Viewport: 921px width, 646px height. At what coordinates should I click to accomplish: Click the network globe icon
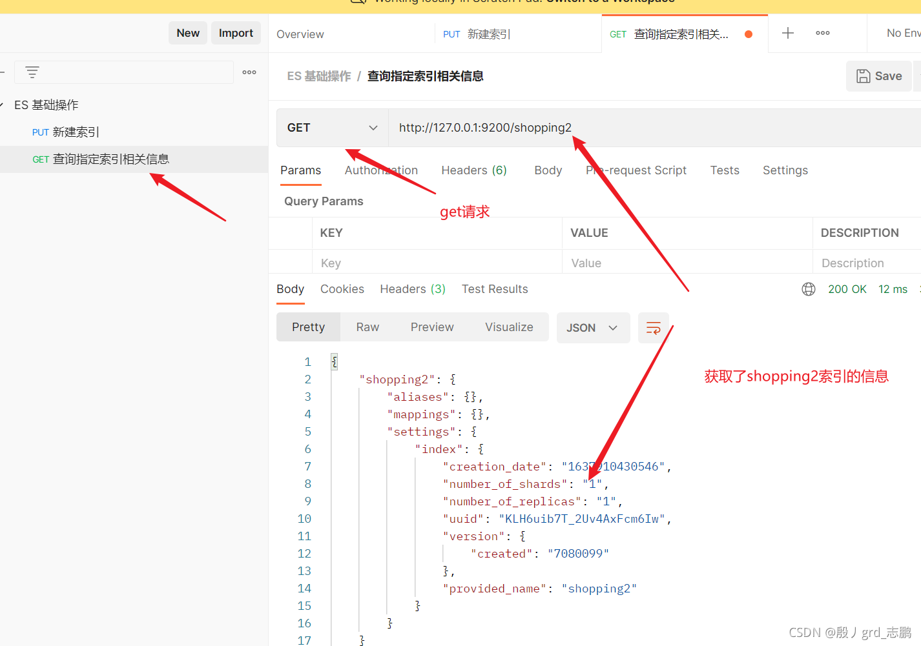(x=809, y=289)
